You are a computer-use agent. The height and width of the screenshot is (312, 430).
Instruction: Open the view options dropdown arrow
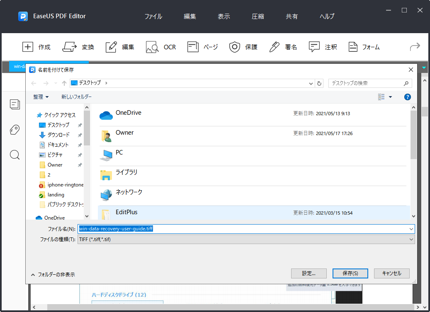pos(390,97)
